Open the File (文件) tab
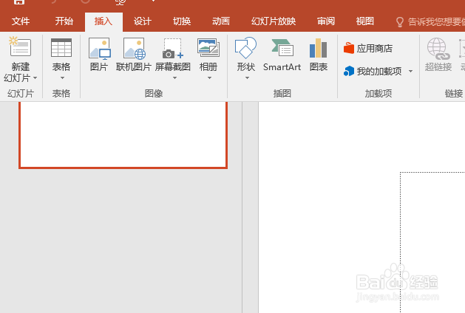Image resolution: width=465 pixels, height=313 pixels. pyautogui.click(x=21, y=21)
